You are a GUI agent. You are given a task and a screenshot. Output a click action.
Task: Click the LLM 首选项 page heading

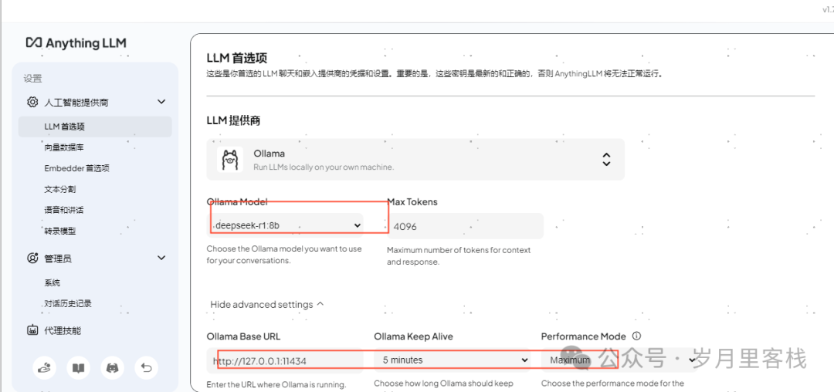[x=237, y=57]
